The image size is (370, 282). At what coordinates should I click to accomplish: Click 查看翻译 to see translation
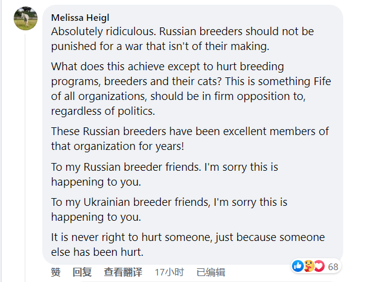point(123,272)
